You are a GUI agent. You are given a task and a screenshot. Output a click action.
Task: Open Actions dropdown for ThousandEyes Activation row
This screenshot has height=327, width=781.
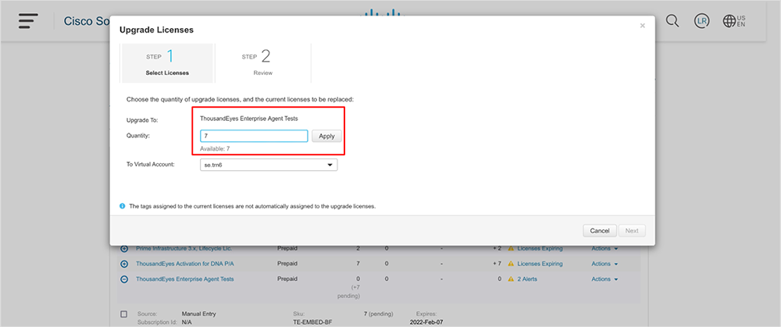(x=604, y=264)
